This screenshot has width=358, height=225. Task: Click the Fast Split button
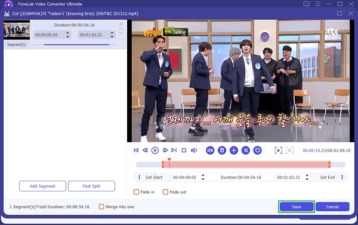[x=91, y=186]
